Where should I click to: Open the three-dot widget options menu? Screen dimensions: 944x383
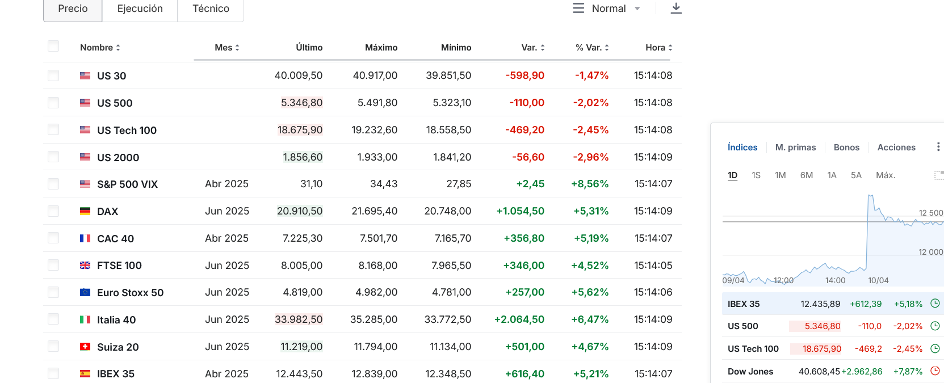coord(938,147)
